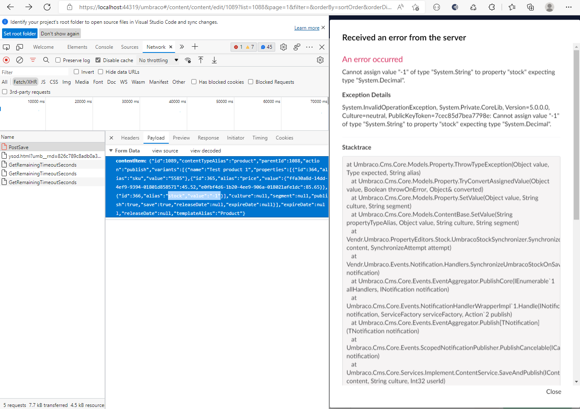
Task: Select the Response tab
Action: click(x=208, y=138)
